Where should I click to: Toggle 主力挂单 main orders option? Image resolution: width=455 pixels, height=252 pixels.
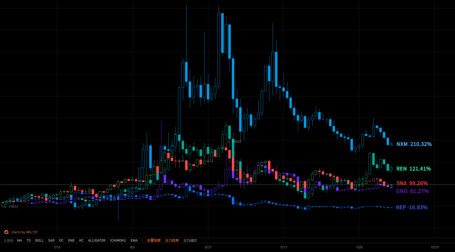172,240
